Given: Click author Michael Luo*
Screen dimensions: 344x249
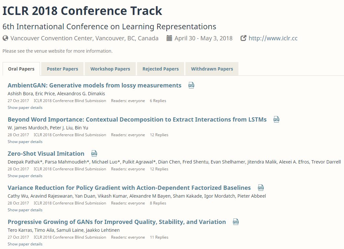Looking at the screenshot, I should point(106,162).
